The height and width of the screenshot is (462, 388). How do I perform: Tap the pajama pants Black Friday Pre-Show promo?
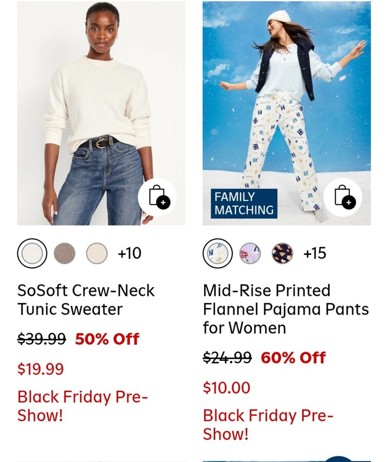point(268,425)
